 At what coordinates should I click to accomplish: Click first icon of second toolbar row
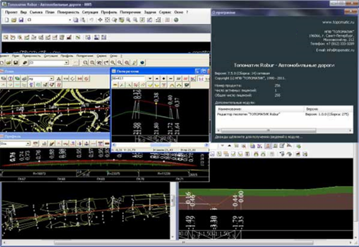[x=6, y=37]
